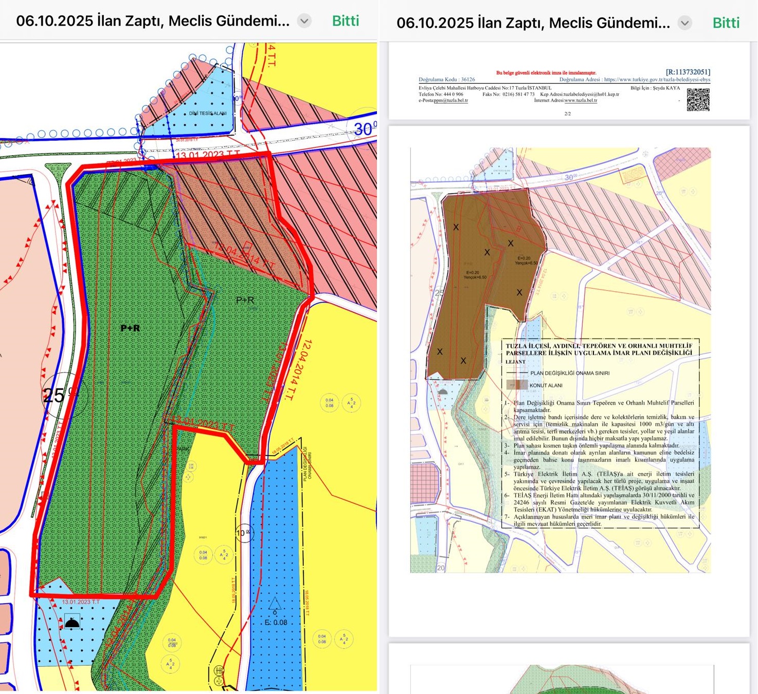Click the Konut Alanı brown legend swatch
This screenshot has height=694, width=758.
(x=516, y=385)
